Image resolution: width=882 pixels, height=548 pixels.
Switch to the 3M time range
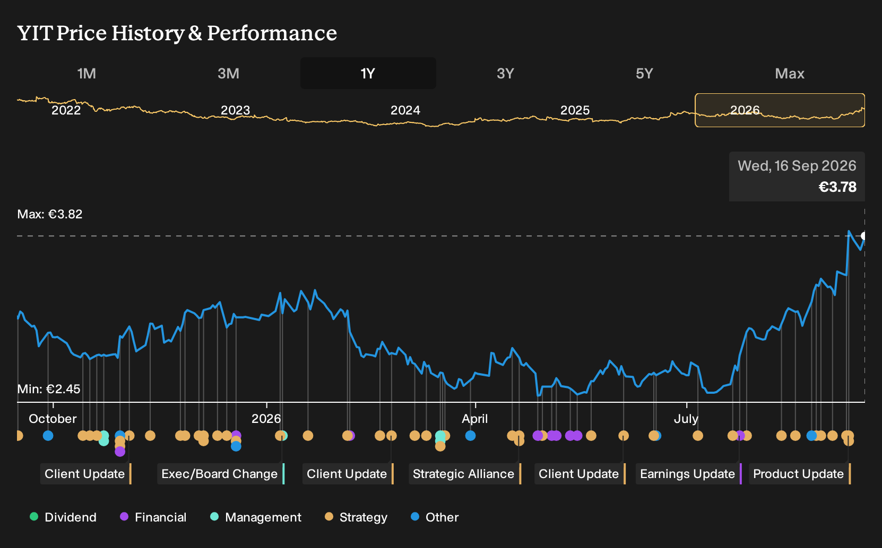[x=228, y=73]
